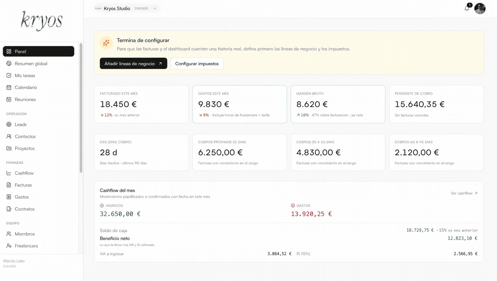497x281 pixels.
Task: Navigate to Facturas
Action: click(x=39, y=185)
